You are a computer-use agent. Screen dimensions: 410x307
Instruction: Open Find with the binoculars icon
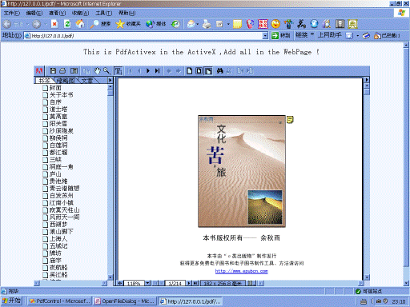tap(219, 71)
